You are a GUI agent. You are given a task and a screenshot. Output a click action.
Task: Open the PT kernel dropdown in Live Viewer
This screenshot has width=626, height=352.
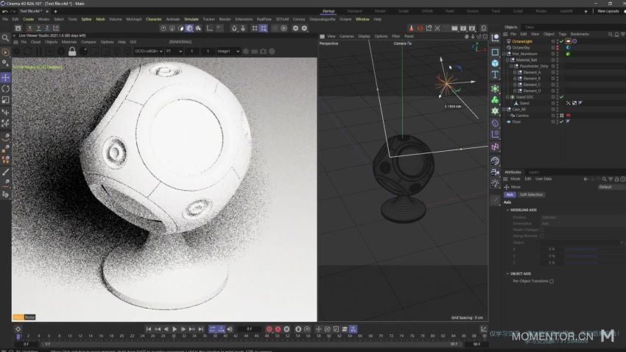pyautogui.click(x=175, y=51)
